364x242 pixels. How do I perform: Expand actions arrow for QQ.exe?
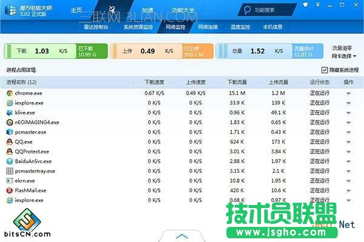pos(348,142)
